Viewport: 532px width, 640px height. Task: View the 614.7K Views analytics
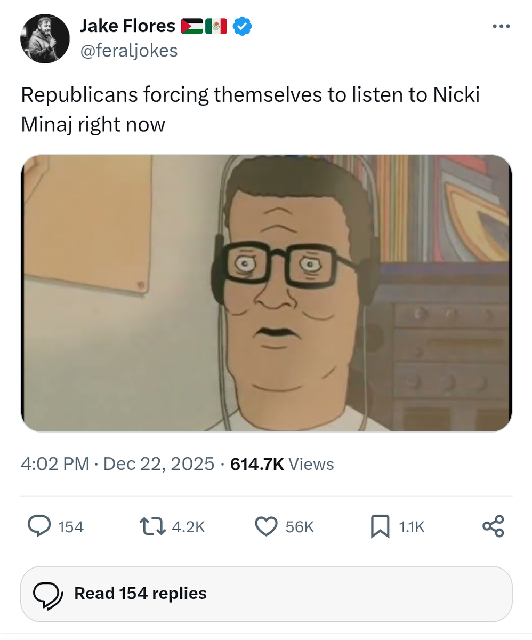point(282,464)
